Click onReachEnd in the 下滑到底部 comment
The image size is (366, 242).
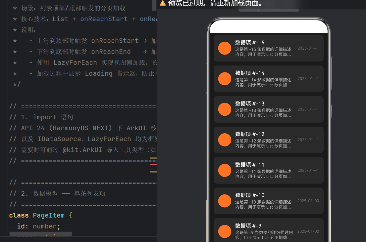111,52
